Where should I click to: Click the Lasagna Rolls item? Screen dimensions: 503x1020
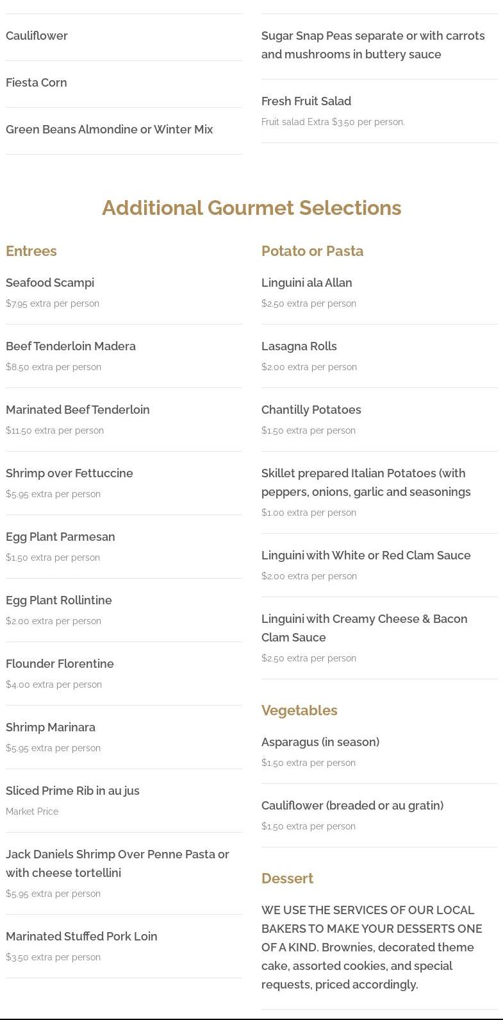(x=299, y=346)
